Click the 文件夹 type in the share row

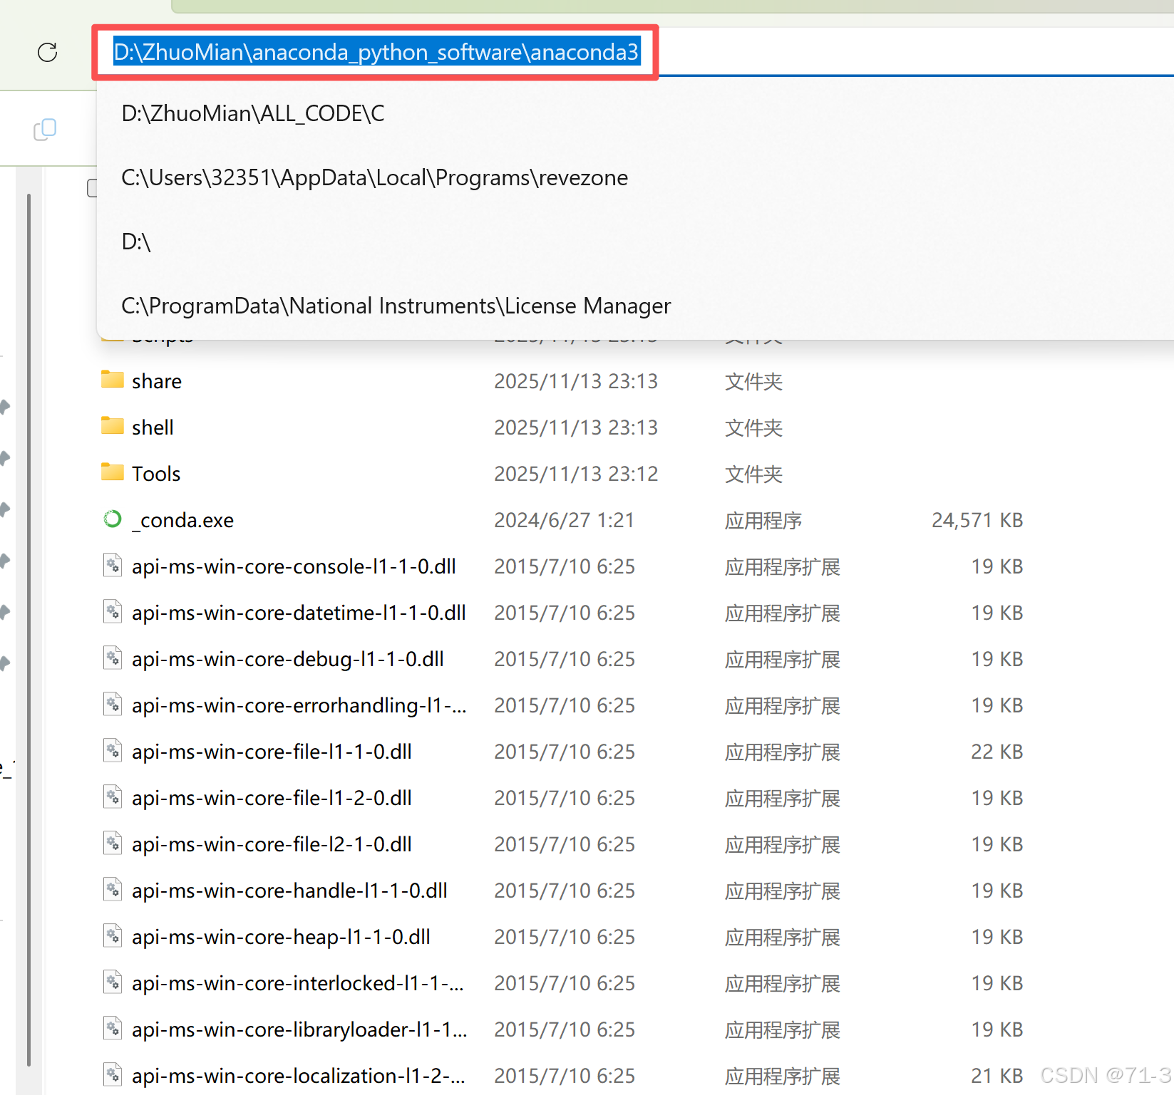click(753, 382)
